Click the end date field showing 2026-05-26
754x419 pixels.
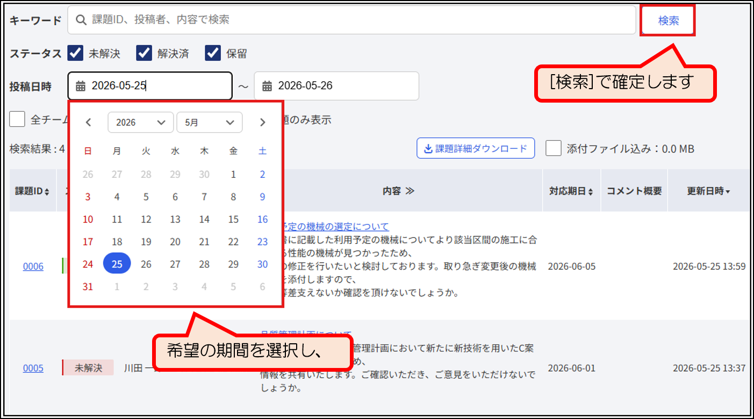pos(336,86)
